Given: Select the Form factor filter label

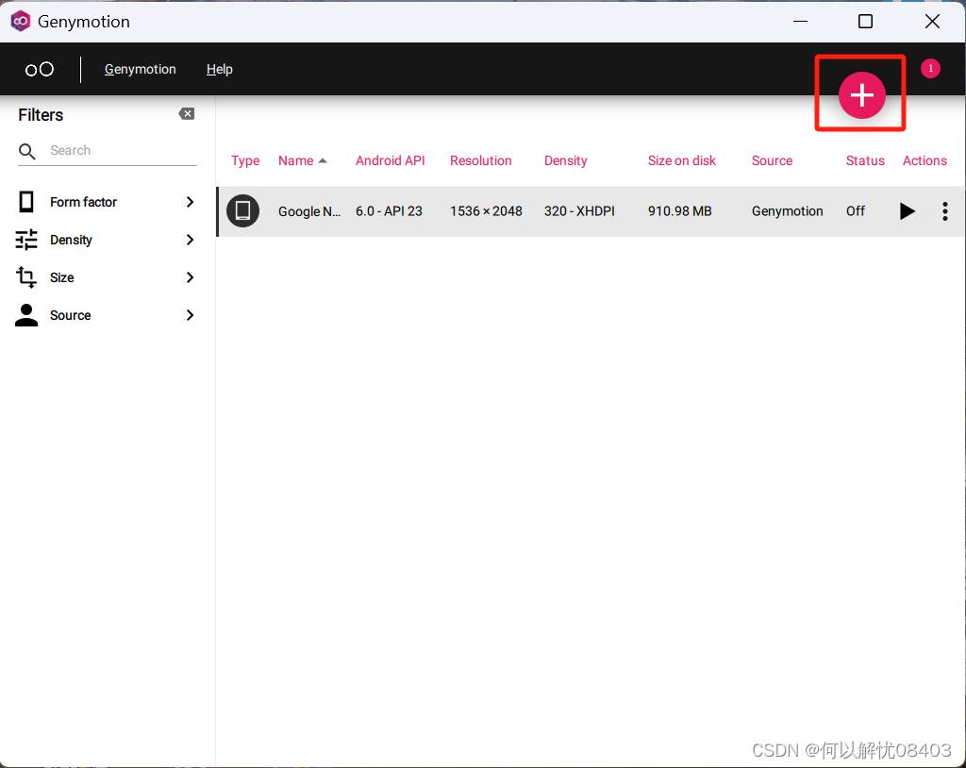Looking at the screenshot, I should tap(83, 202).
